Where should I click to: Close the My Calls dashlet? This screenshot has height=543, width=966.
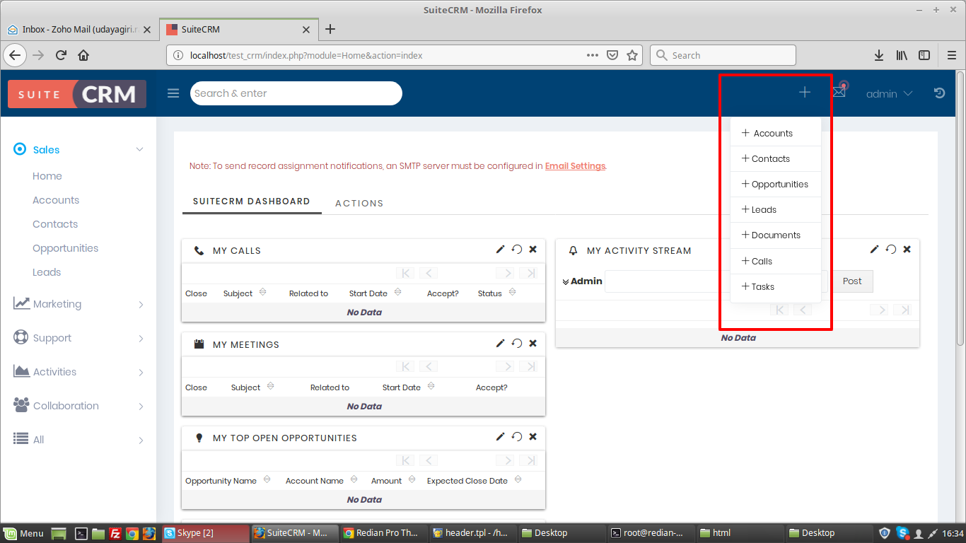click(x=533, y=249)
